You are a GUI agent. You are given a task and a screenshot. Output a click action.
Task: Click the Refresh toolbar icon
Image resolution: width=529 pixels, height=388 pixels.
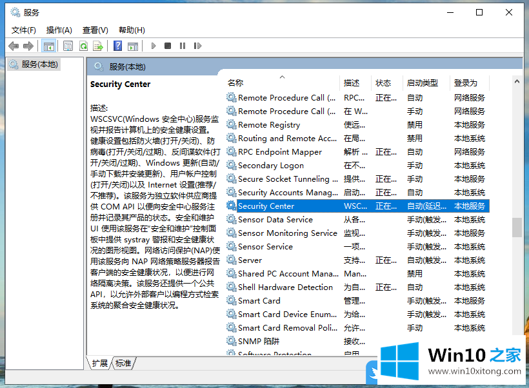(83, 46)
